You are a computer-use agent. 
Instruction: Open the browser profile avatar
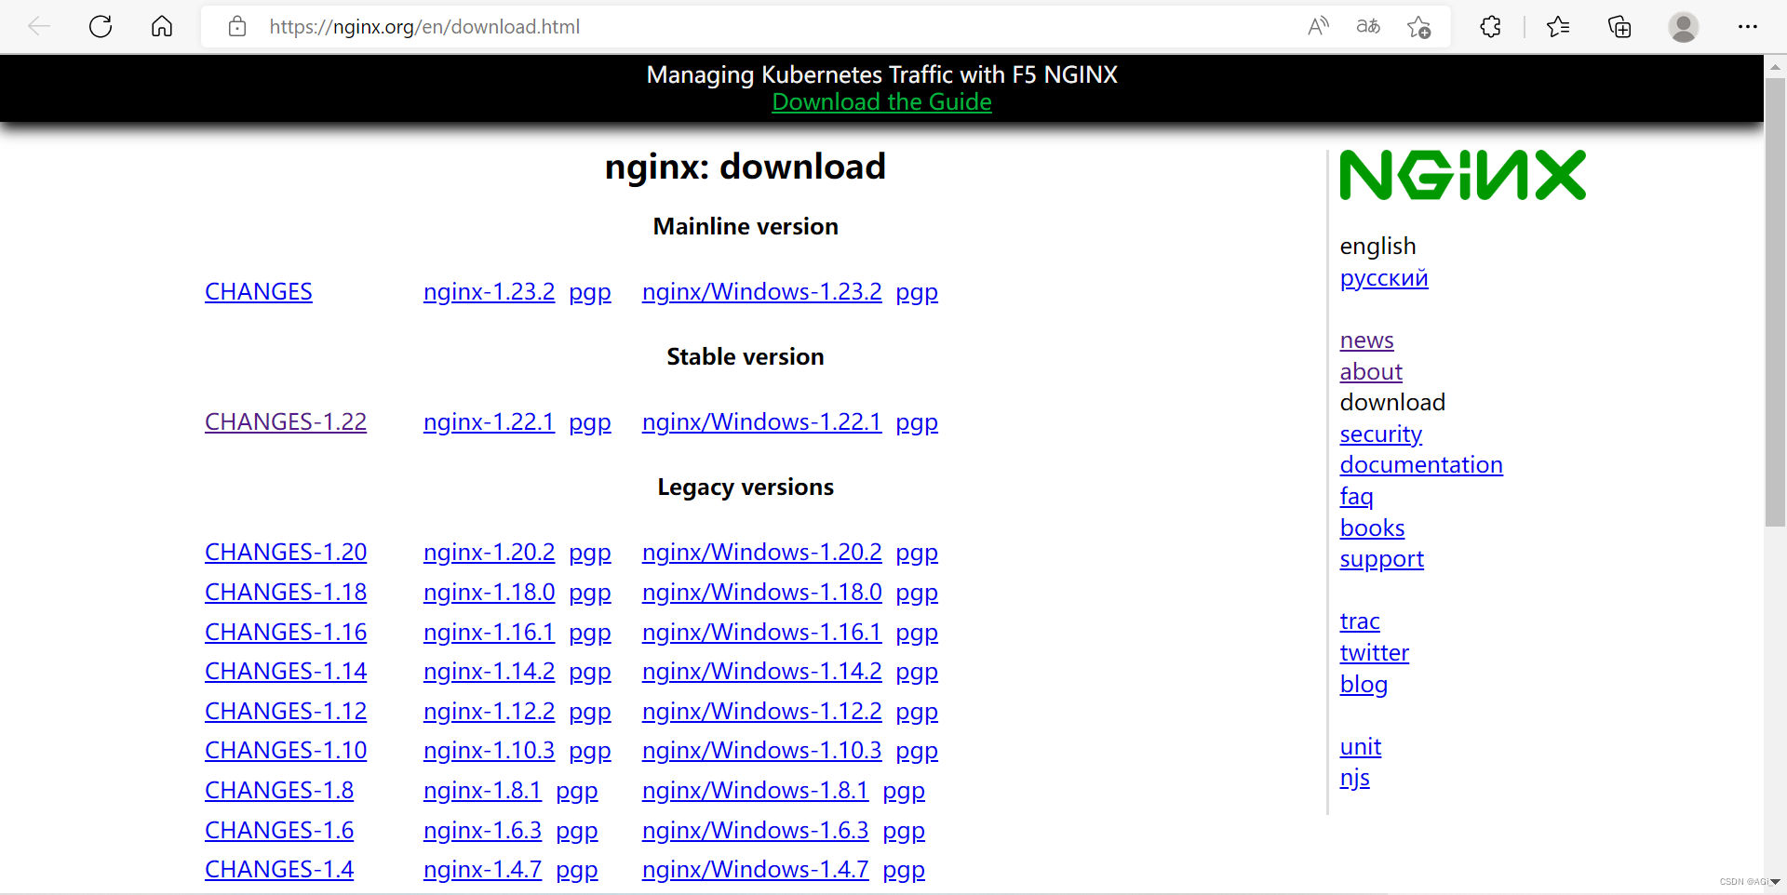(1684, 26)
